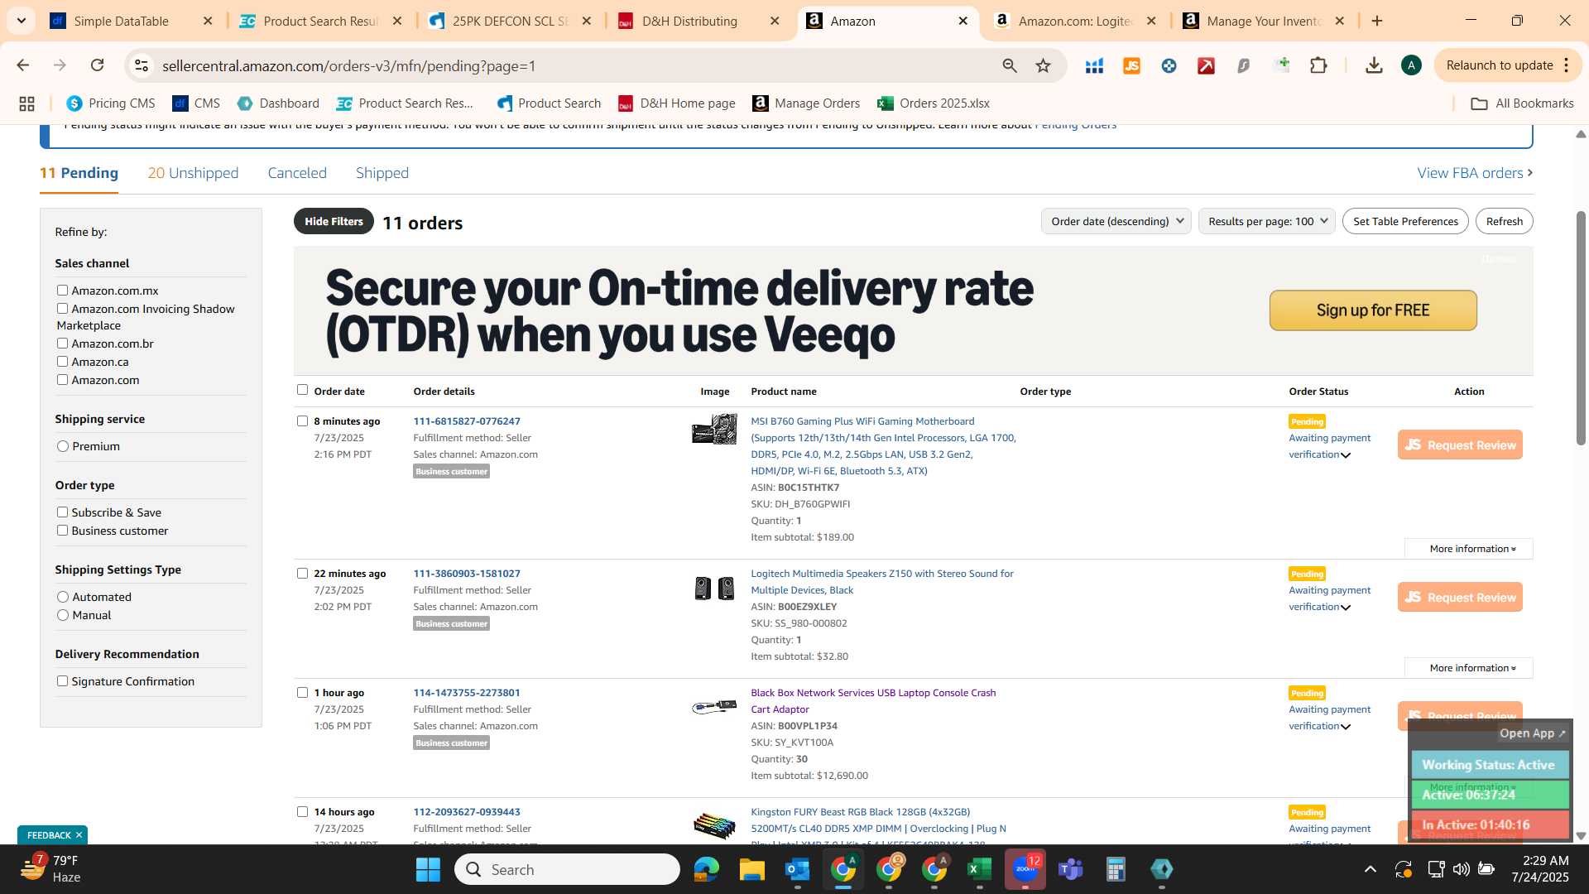Switch to the 20 Unshipped tab
This screenshot has height=894, width=1589.
tap(193, 173)
